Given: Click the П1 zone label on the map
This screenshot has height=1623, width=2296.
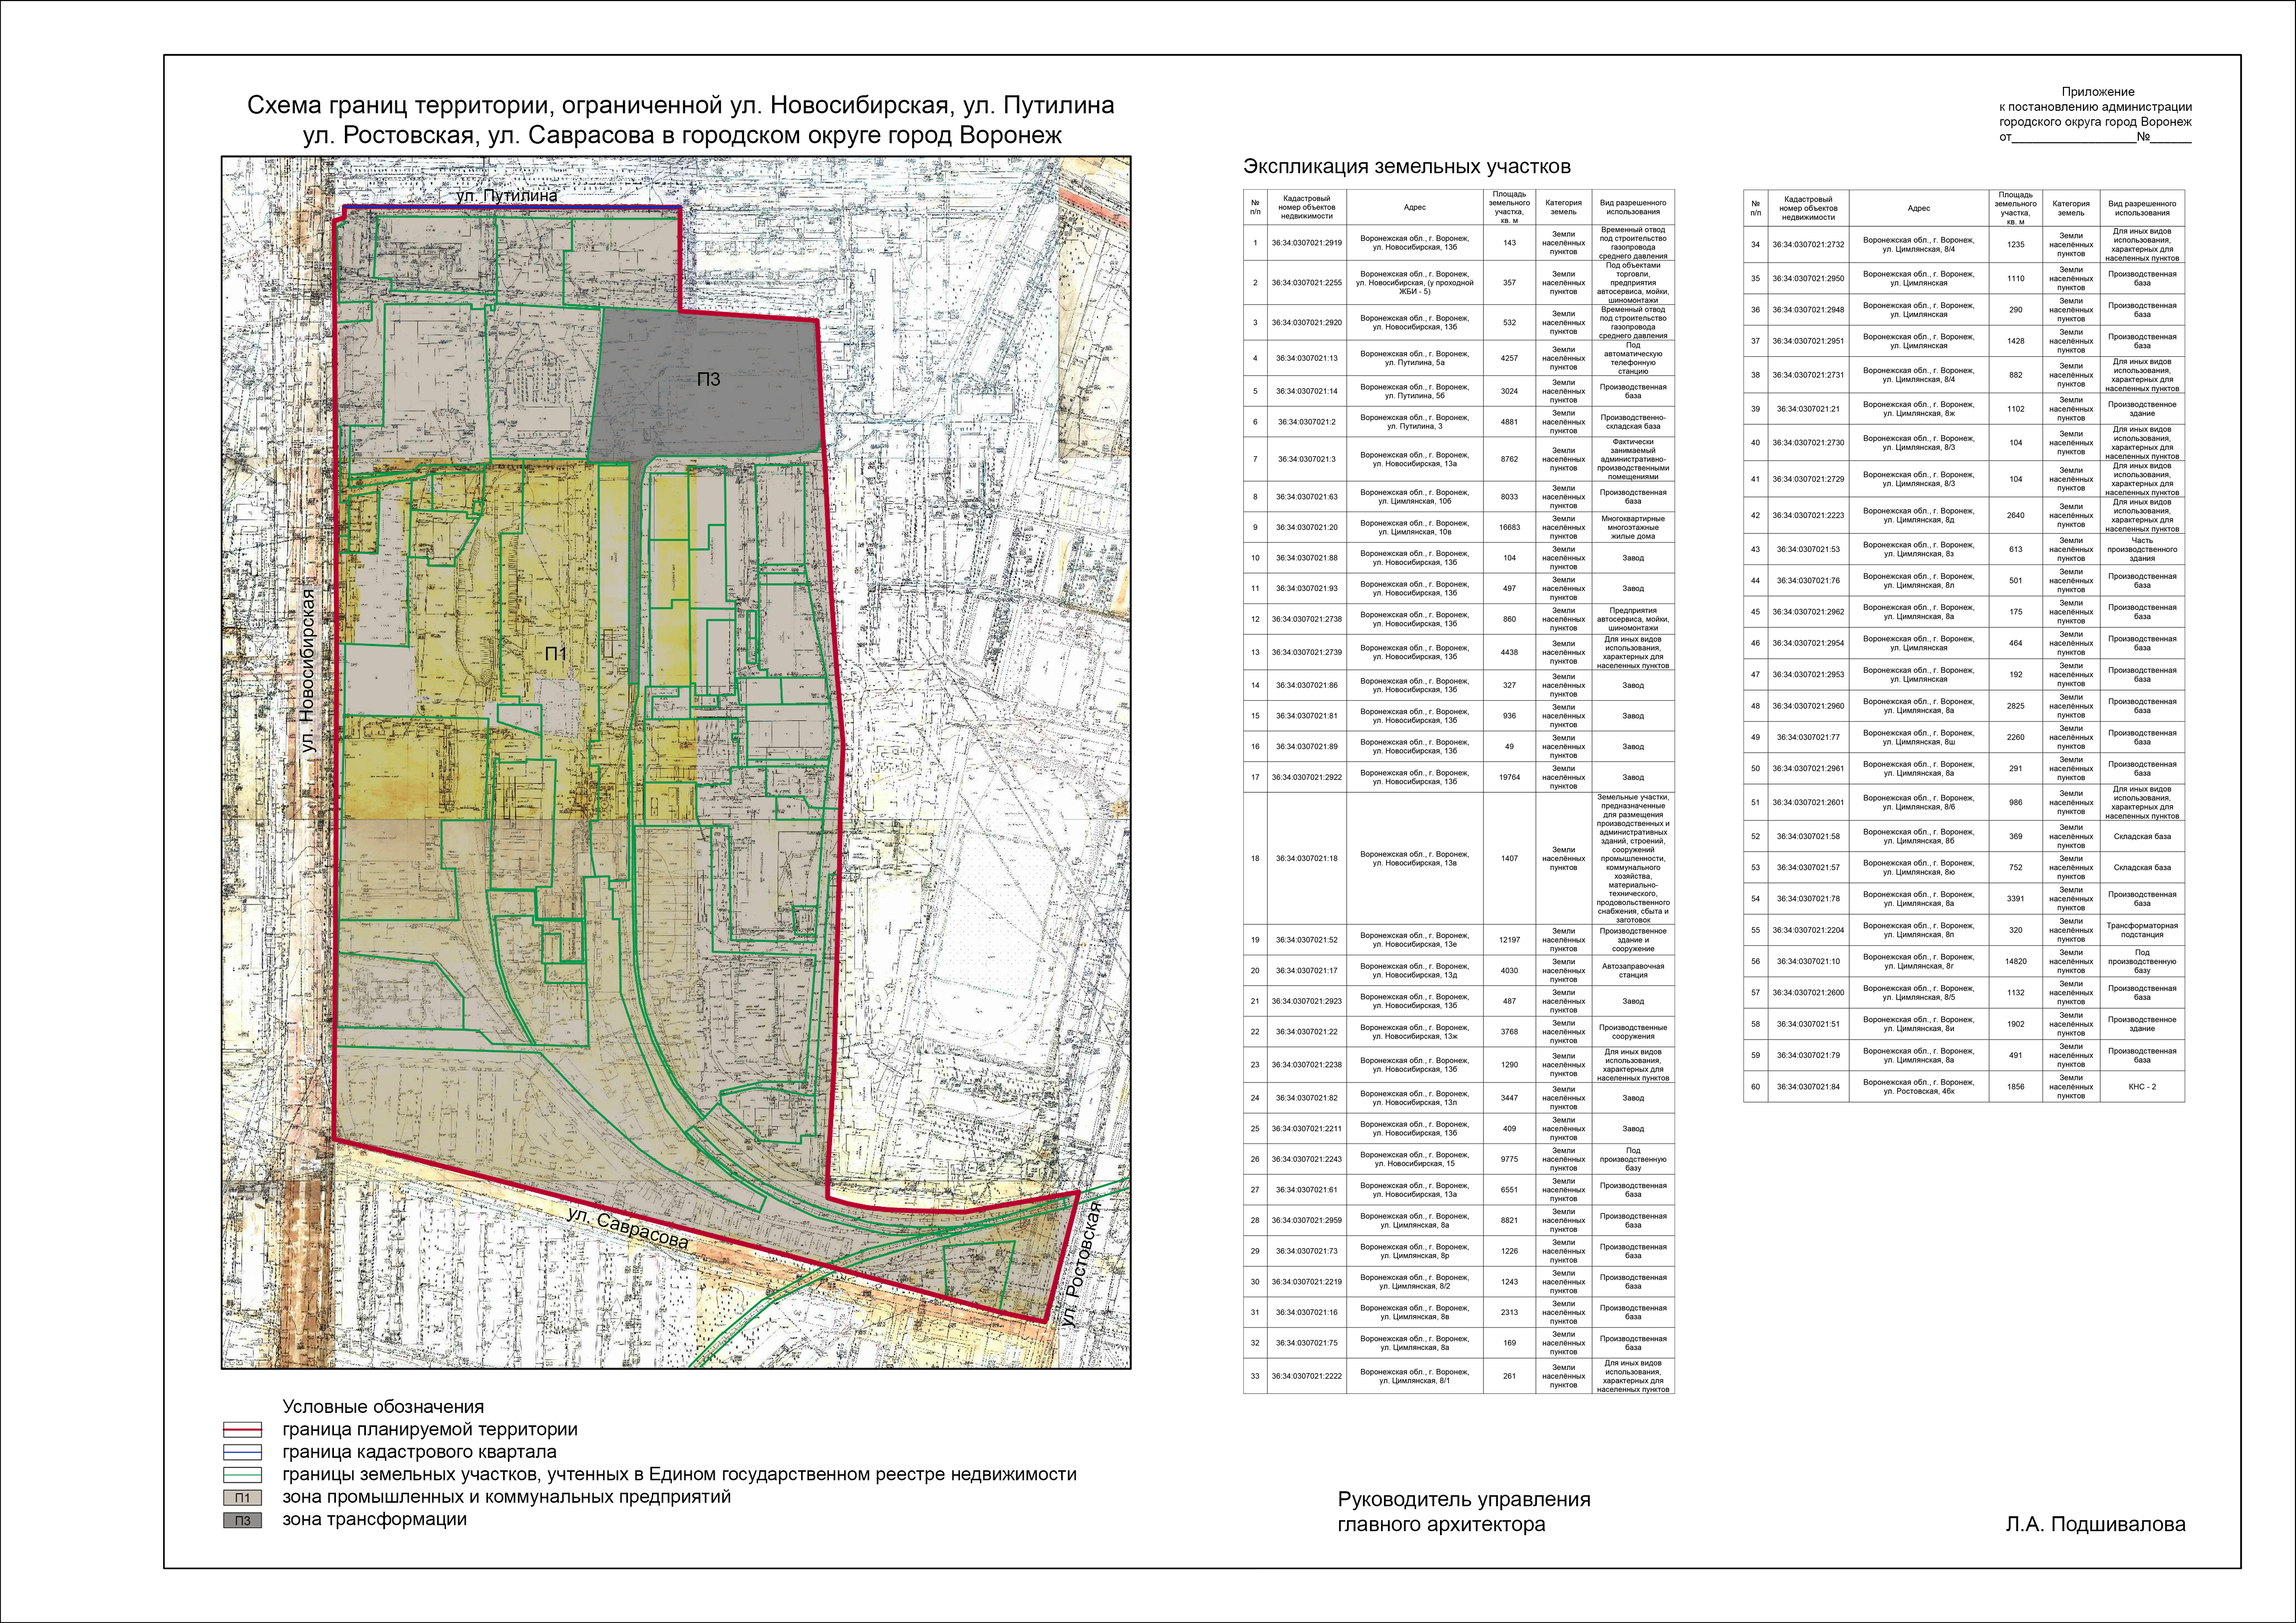Looking at the screenshot, I should [x=556, y=654].
